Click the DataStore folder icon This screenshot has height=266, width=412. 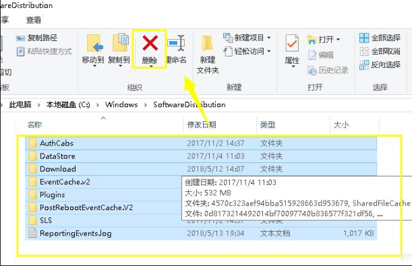tap(32, 156)
